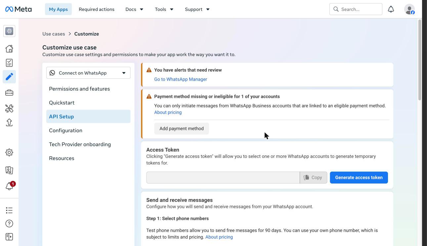Screen dimensions: 427x246
Task: Click the payment method warning icon
Action: 149,97
